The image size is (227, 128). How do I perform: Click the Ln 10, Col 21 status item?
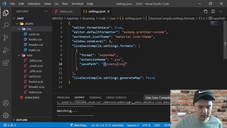coord(107,125)
